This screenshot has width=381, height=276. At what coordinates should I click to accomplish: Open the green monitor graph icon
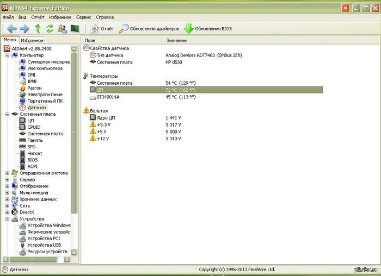75,28
